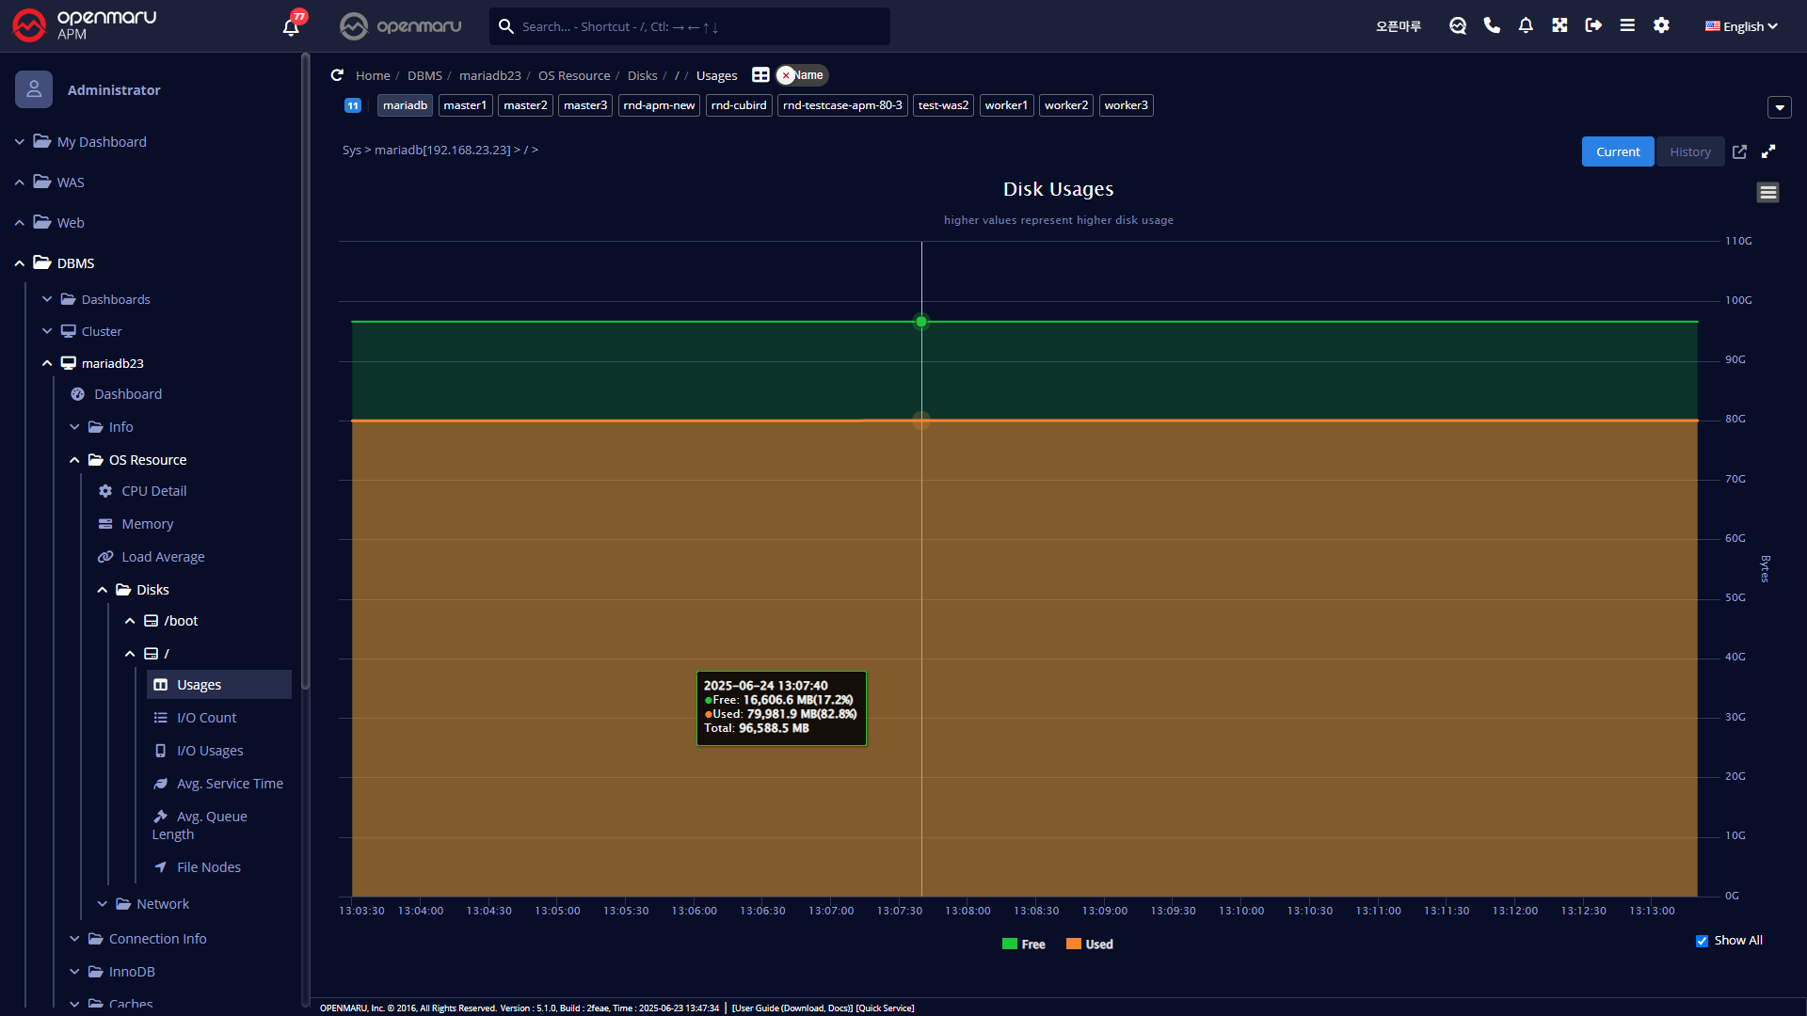Expand the server list dropdown arrow
This screenshot has width=1807, height=1016.
click(1779, 107)
